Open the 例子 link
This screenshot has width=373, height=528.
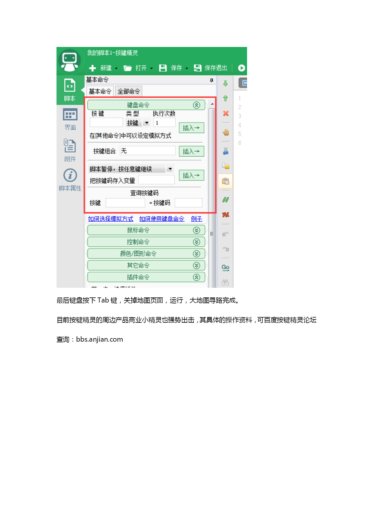(x=197, y=219)
